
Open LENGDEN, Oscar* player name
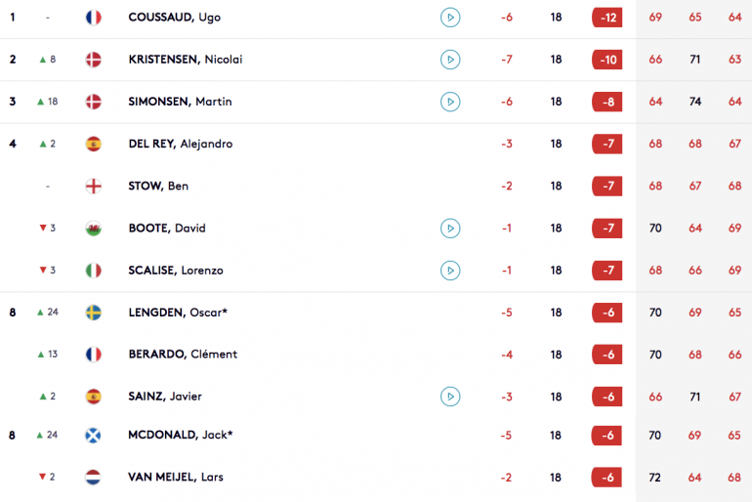[x=178, y=313]
